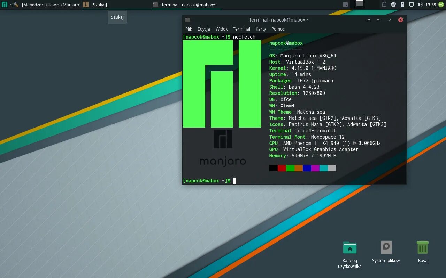
Task: Click the green swatch in the neofetch palette
Action: [x=290, y=168]
